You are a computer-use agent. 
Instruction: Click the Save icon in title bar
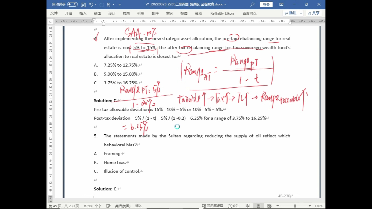(83, 4)
